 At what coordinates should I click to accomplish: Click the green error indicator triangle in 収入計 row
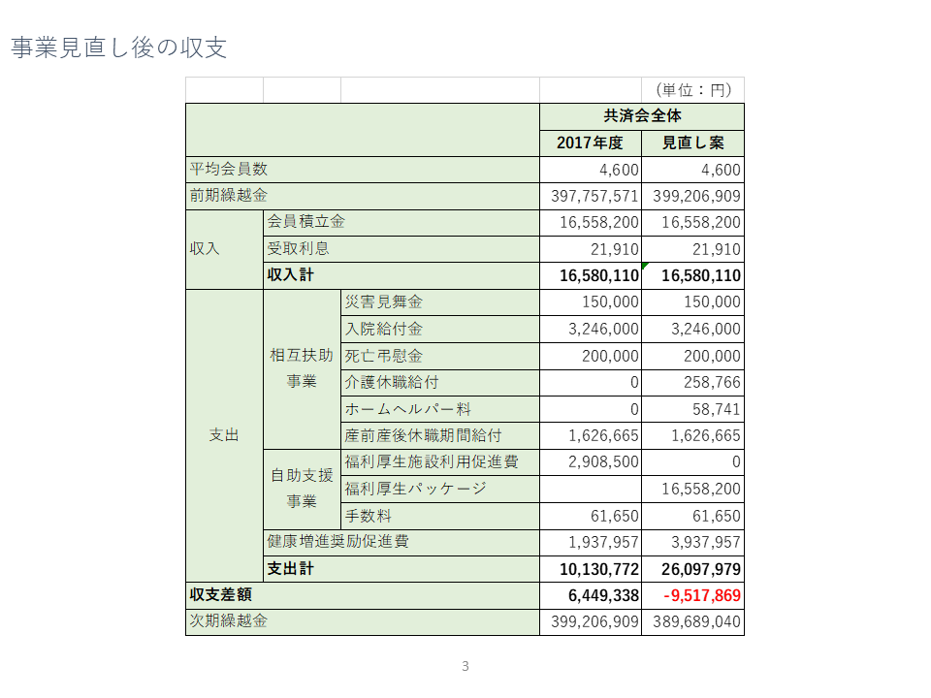(645, 266)
